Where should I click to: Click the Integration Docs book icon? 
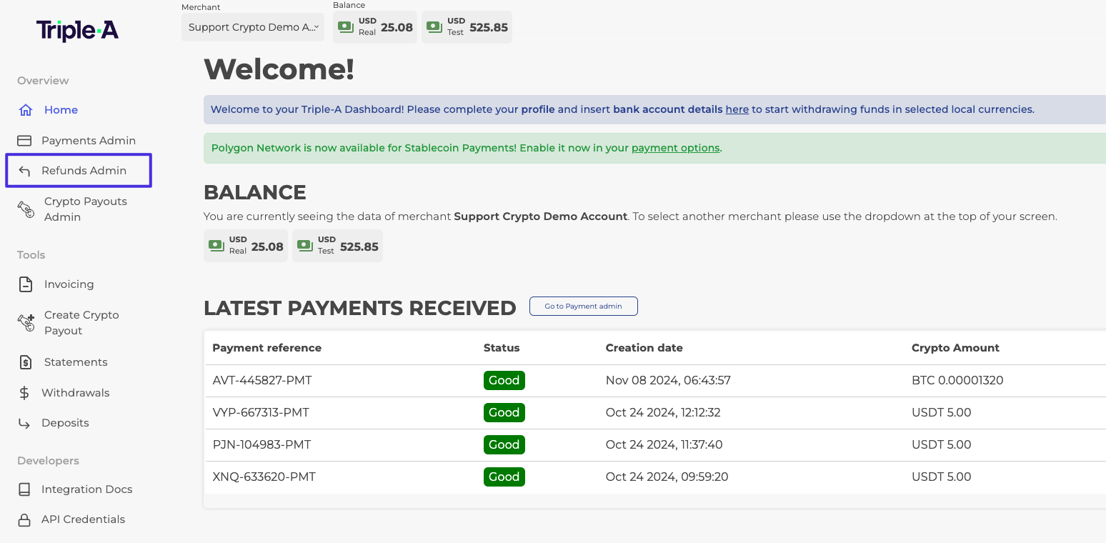(24, 489)
